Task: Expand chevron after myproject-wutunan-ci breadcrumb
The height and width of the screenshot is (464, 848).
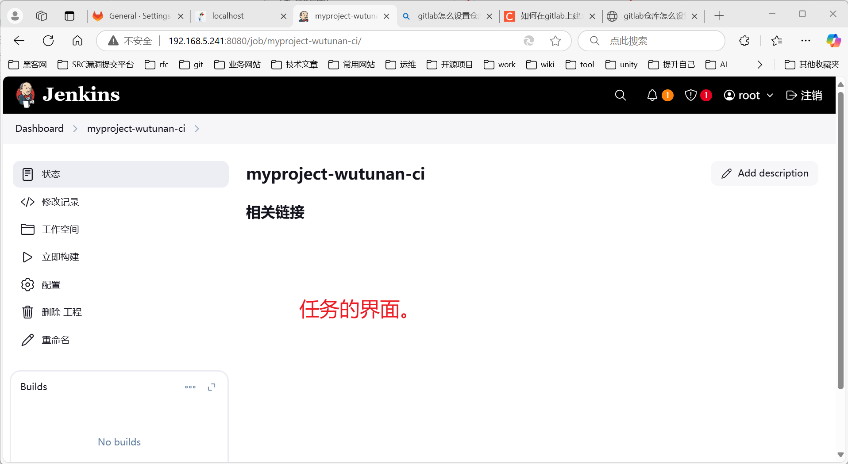Action: point(197,128)
